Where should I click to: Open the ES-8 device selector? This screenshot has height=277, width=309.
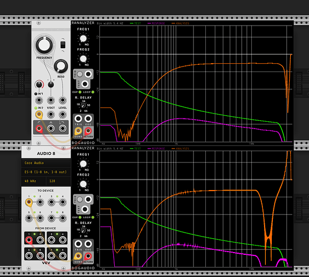[46, 172]
